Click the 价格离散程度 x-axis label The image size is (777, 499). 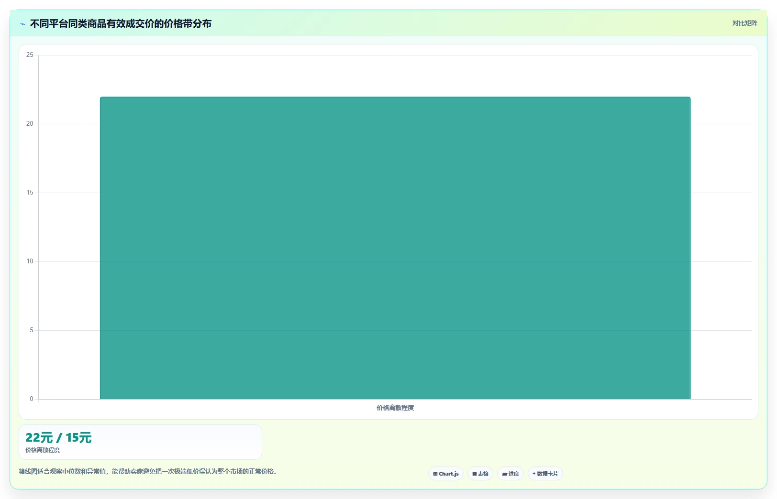point(395,408)
